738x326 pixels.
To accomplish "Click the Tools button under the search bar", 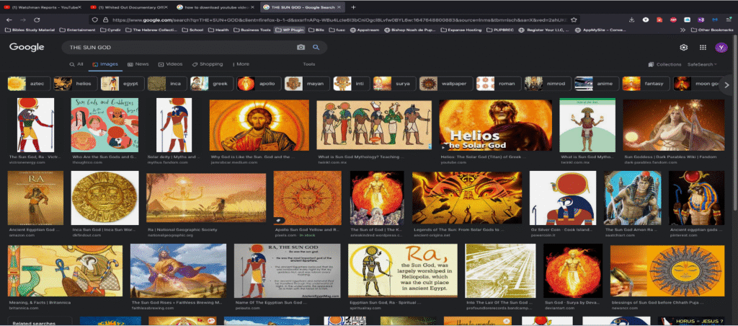I will [x=309, y=64].
